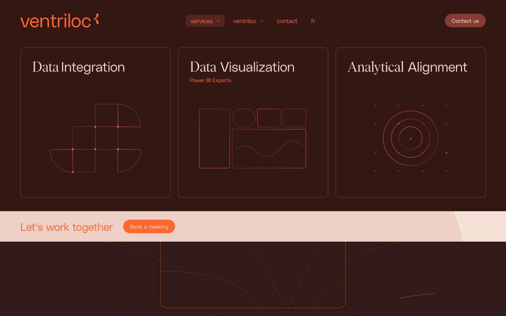
Task: Click the Power BI Experts label
Action: tap(210, 80)
